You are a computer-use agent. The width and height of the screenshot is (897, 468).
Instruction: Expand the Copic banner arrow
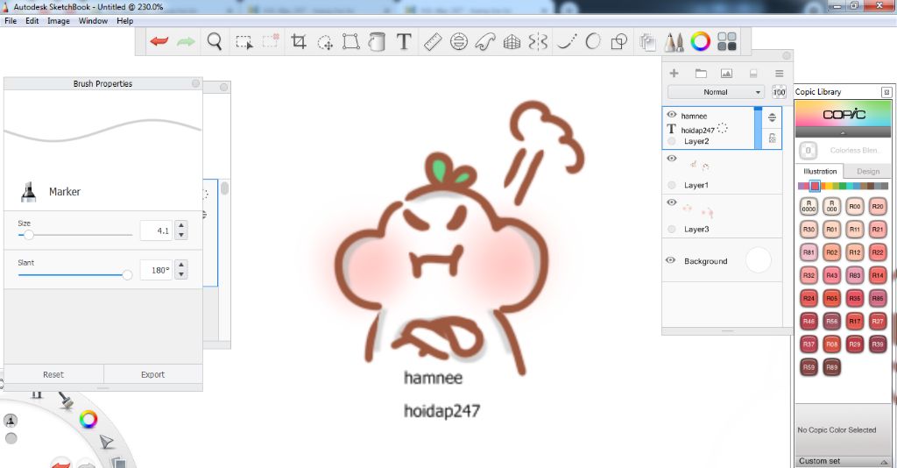[843, 132]
